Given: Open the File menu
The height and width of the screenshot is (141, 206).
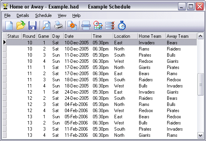Looking at the screenshot, I should pyautogui.click(x=7, y=15).
